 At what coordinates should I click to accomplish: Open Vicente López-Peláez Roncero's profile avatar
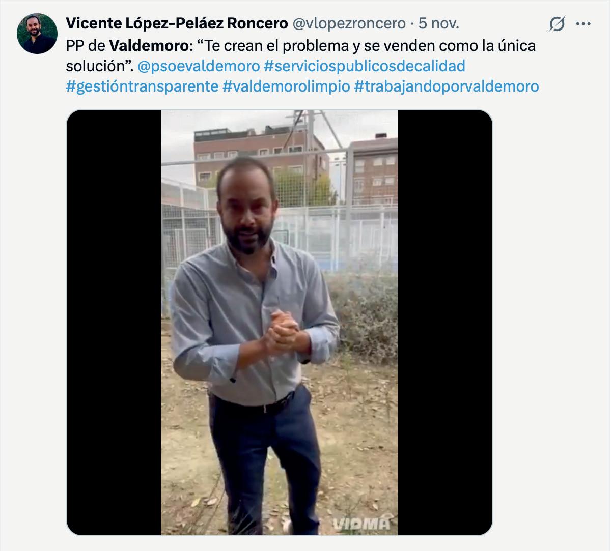[x=37, y=34]
